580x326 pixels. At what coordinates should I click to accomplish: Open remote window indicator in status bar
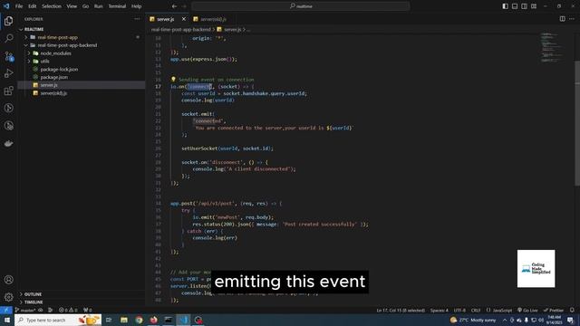click(x=6, y=310)
